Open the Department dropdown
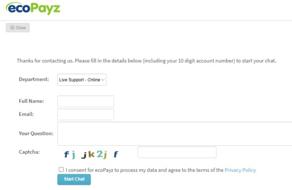292x190 pixels. tap(82, 79)
